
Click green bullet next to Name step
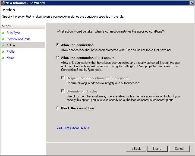point(3,58)
